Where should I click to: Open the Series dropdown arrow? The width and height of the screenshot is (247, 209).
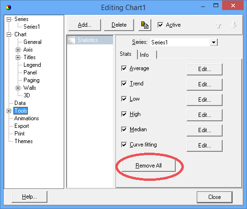click(x=213, y=42)
